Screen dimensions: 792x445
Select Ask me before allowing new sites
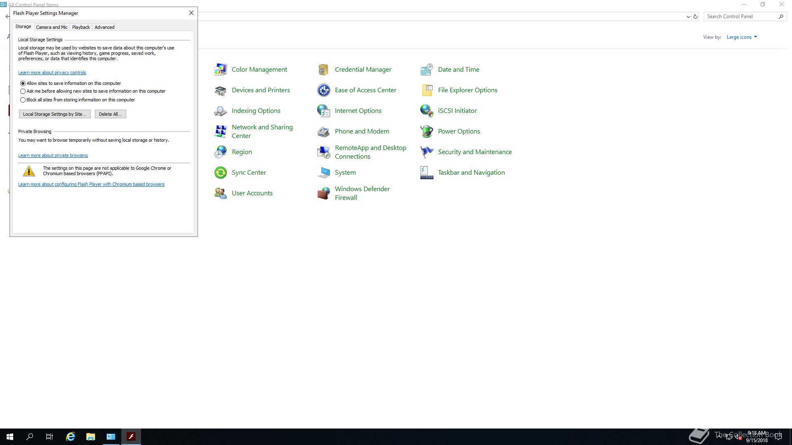click(23, 91)
